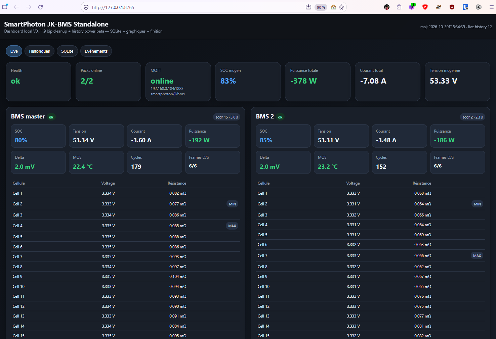496x339 pixels.
Task: Click the BMS 2 Cycles value 152
Action: pos(381,167)
